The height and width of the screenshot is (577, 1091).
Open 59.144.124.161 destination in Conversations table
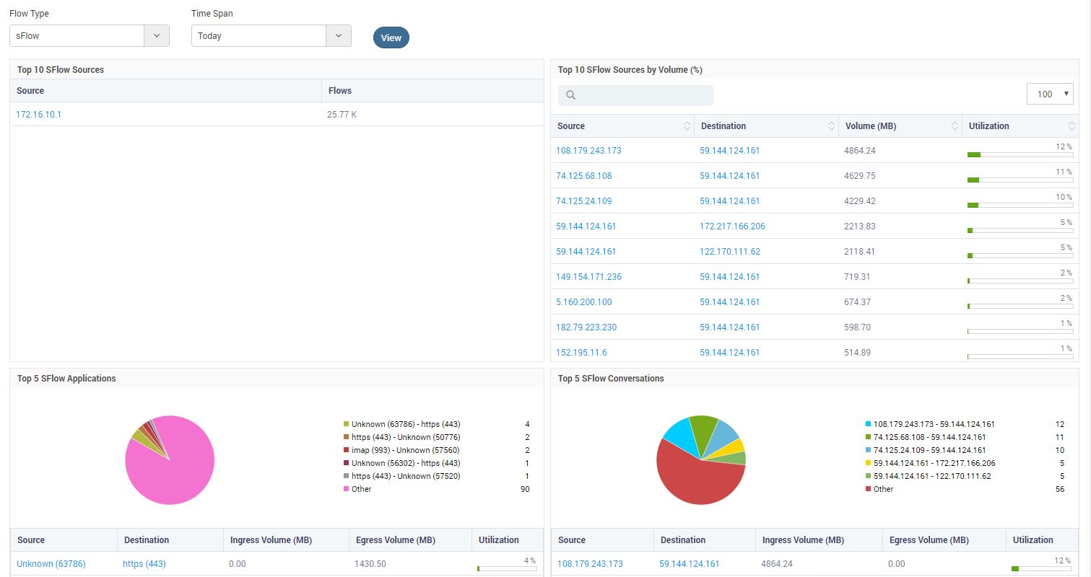click(690, 564)
